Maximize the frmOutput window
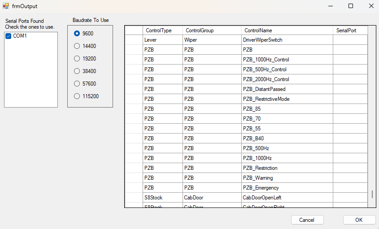This screenshot has height=229, width=379. (x=351, y=6)
